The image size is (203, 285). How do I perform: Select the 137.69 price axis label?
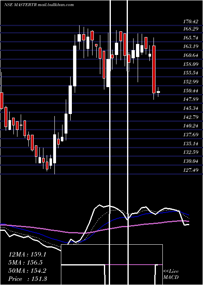click(191, 134)
